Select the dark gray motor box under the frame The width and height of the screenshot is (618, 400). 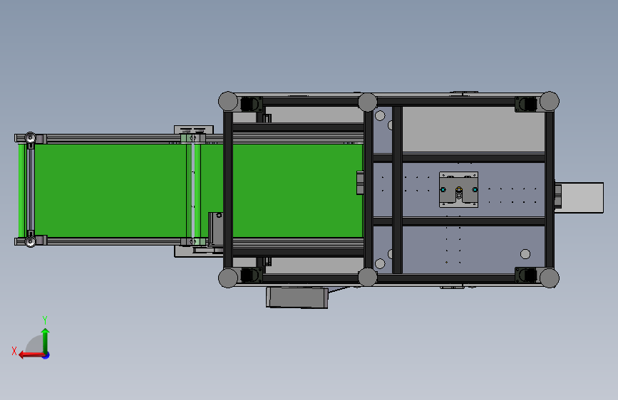(x=297, y=298)
